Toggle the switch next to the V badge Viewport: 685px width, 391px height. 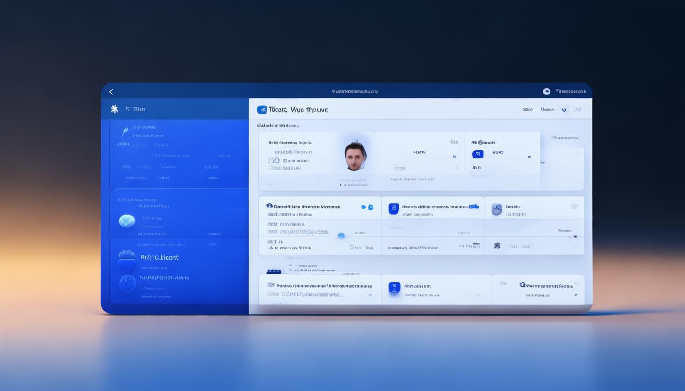click(x=529, y=157)
